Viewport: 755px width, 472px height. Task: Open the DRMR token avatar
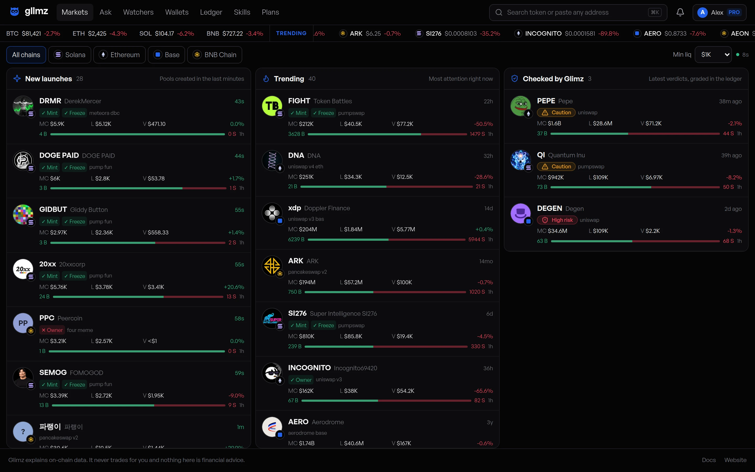tap(23, 106)
